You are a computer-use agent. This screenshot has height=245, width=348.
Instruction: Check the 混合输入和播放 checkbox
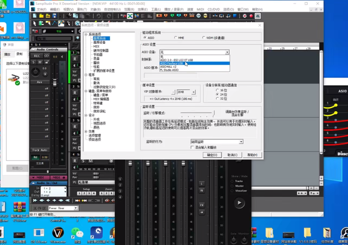tap(192, 147)
